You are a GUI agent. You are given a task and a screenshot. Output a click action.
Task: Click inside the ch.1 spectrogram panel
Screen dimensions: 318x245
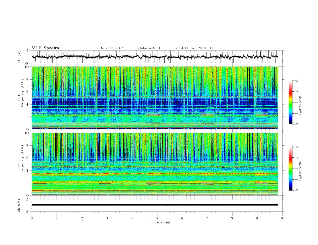(x=155, y=98)
